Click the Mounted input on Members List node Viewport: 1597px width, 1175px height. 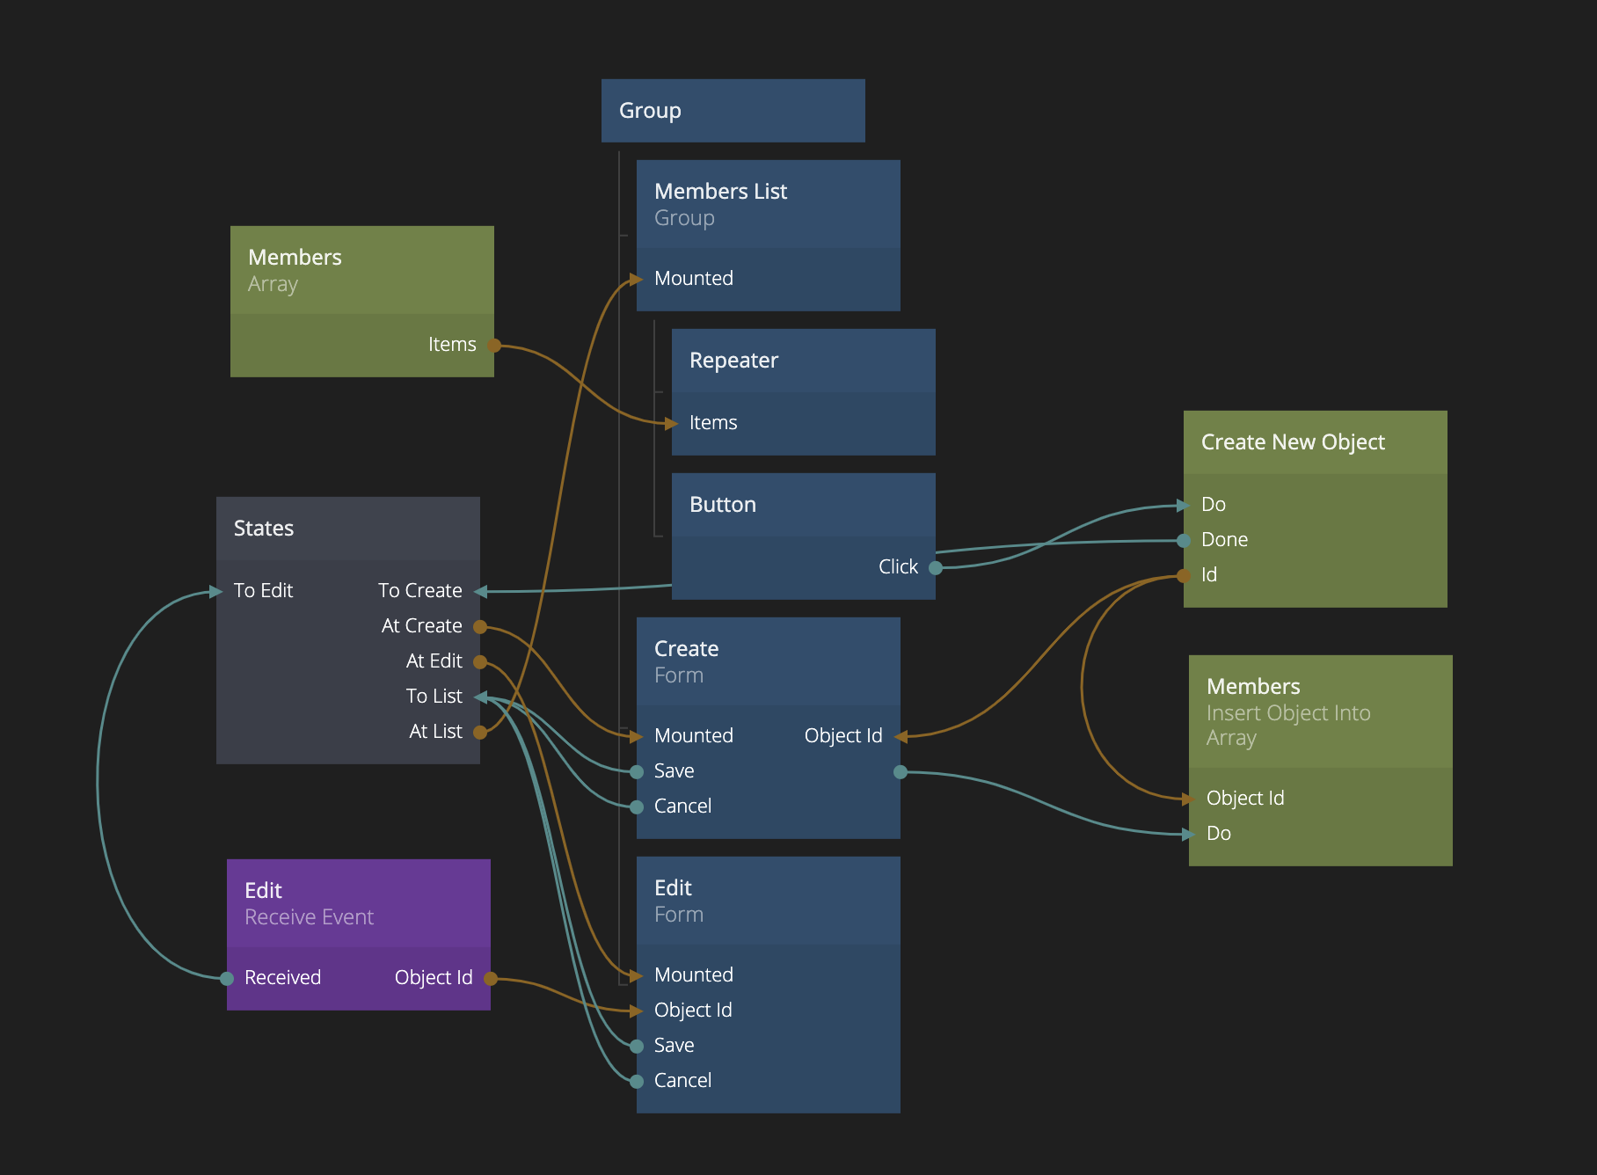693,279
